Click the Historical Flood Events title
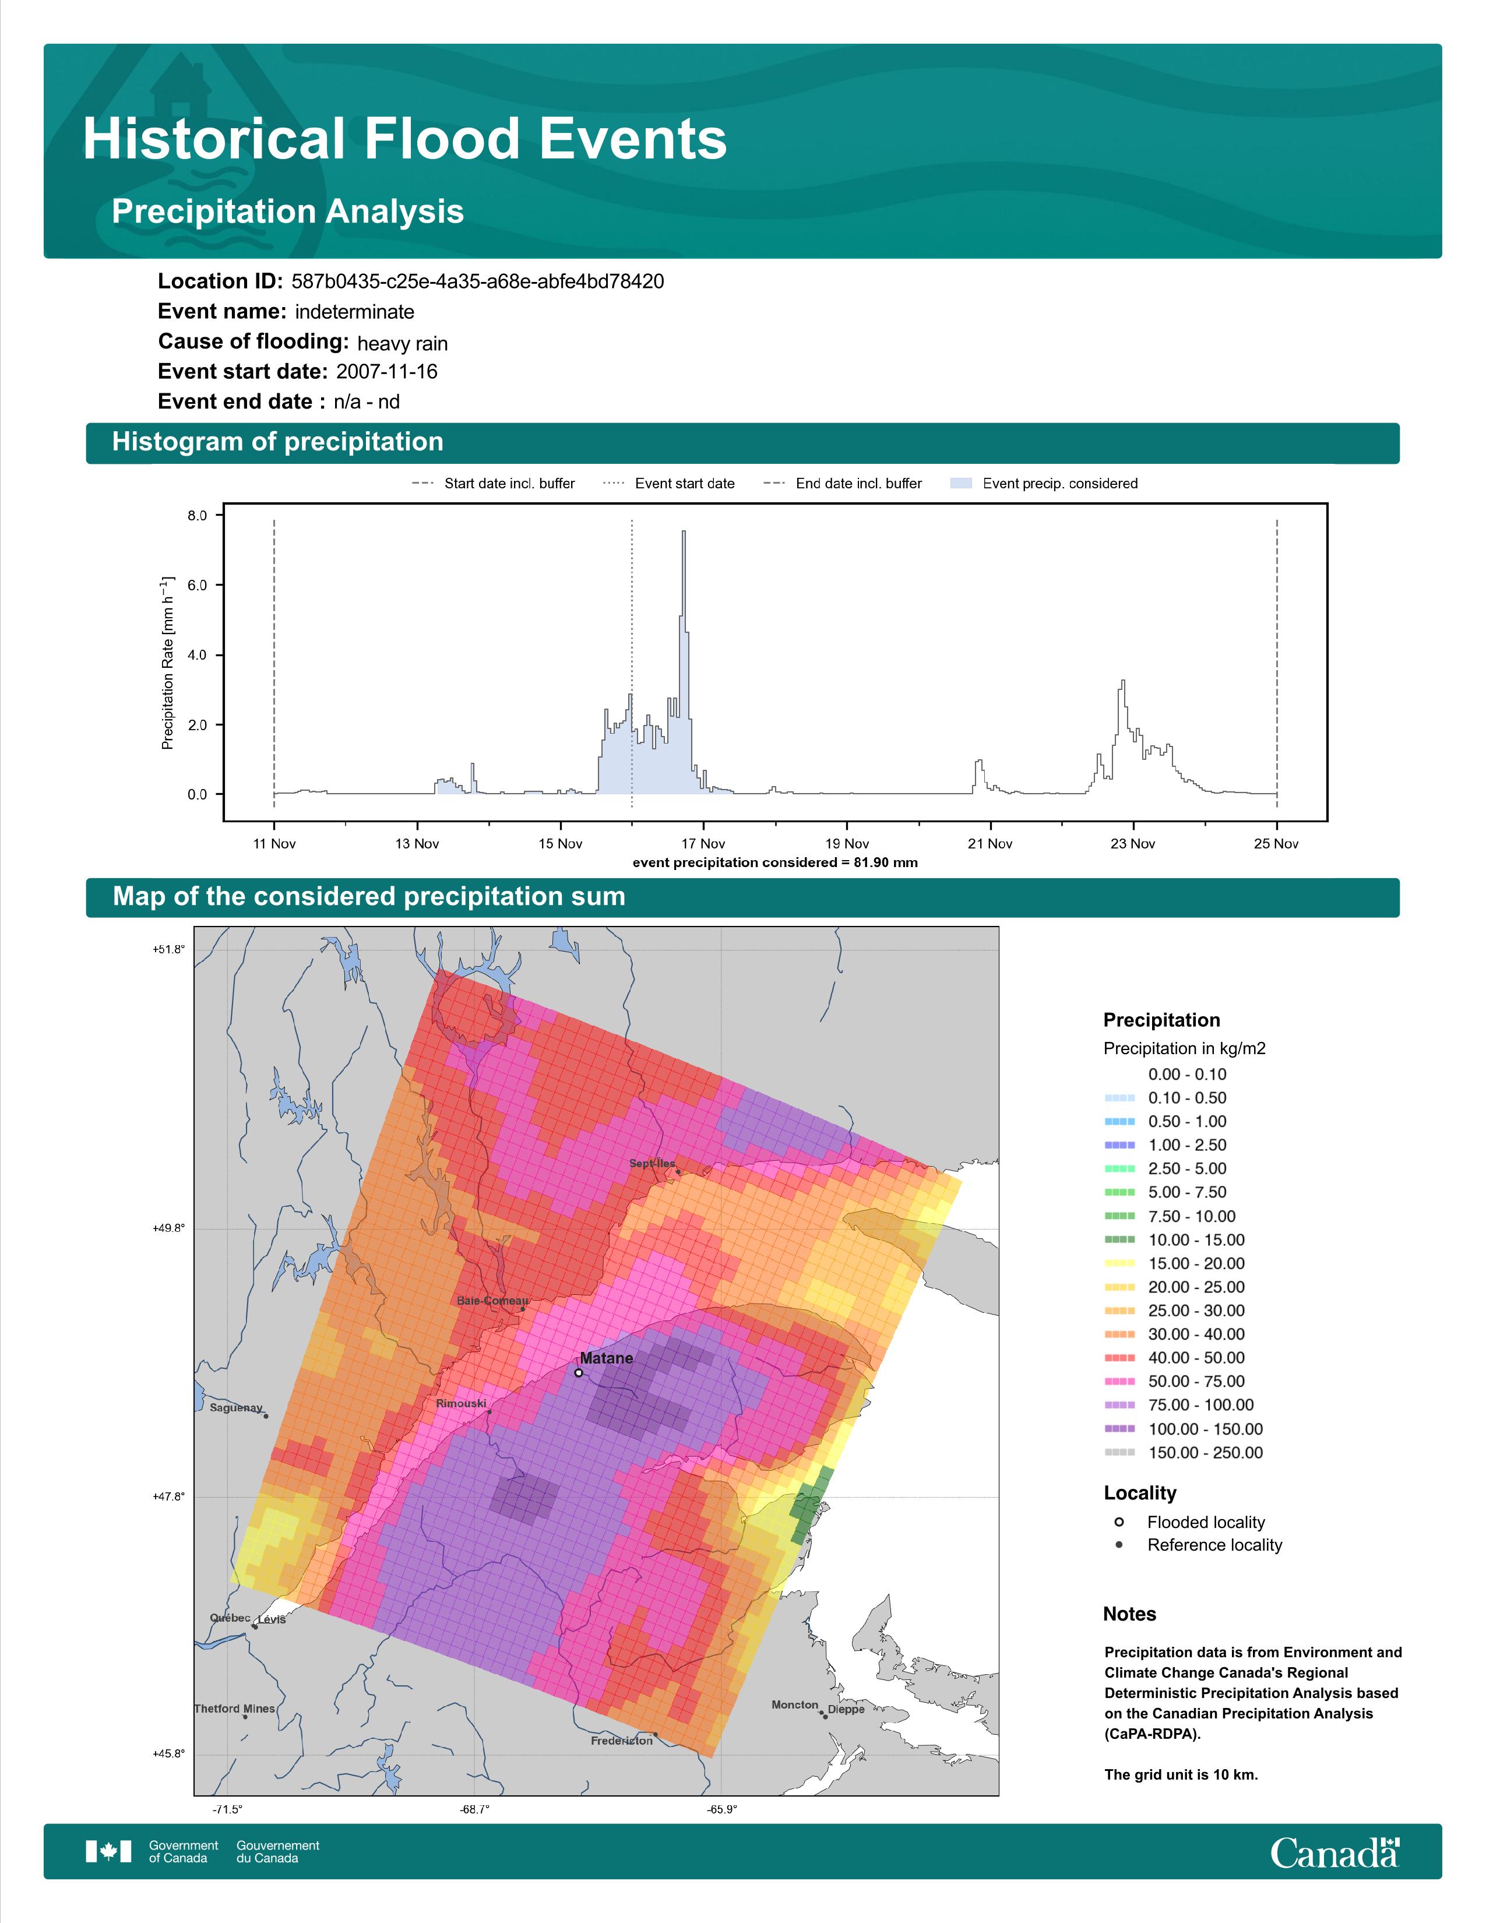 [x=405, y=139]
